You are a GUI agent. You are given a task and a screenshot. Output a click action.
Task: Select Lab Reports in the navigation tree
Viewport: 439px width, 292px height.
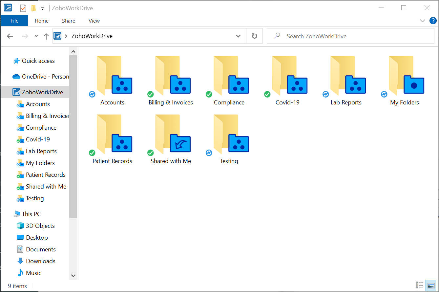point(37,151)
